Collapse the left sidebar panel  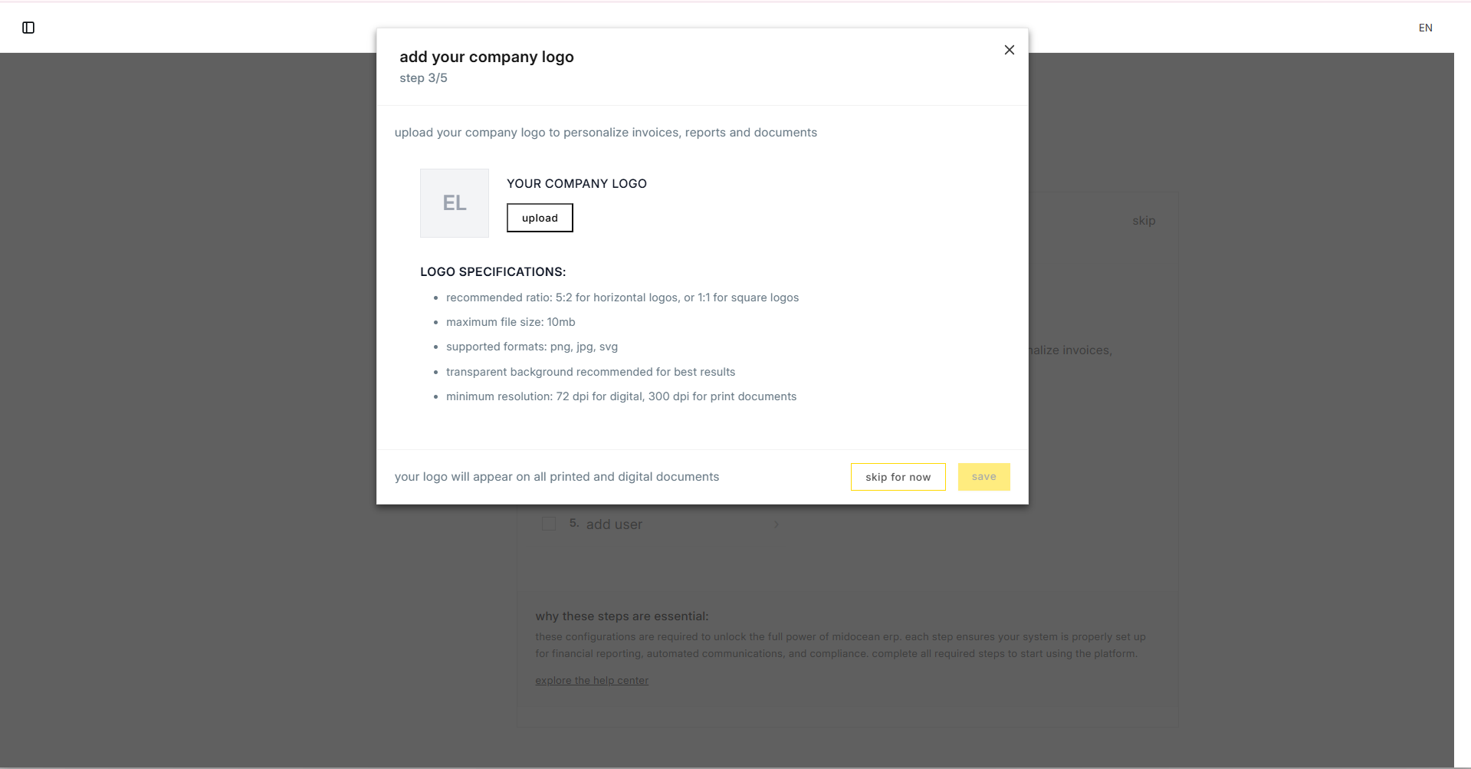click(29, 27)
